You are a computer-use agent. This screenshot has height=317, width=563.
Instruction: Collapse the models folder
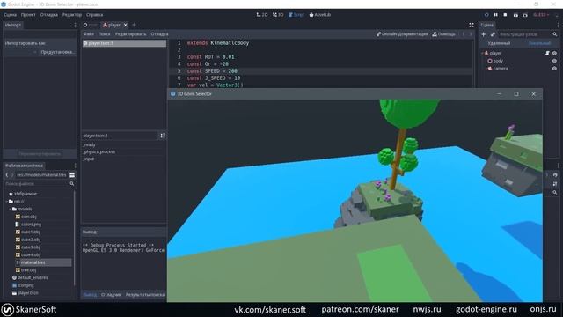click(x=11, y=209)
